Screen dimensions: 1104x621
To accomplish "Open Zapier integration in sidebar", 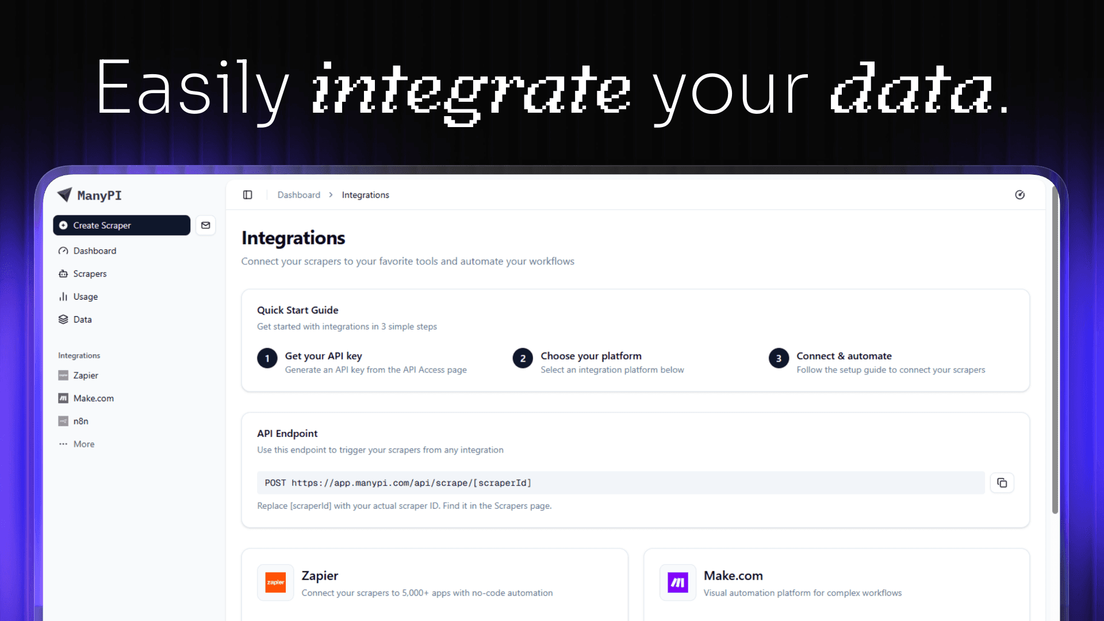I will pos(86,375).
